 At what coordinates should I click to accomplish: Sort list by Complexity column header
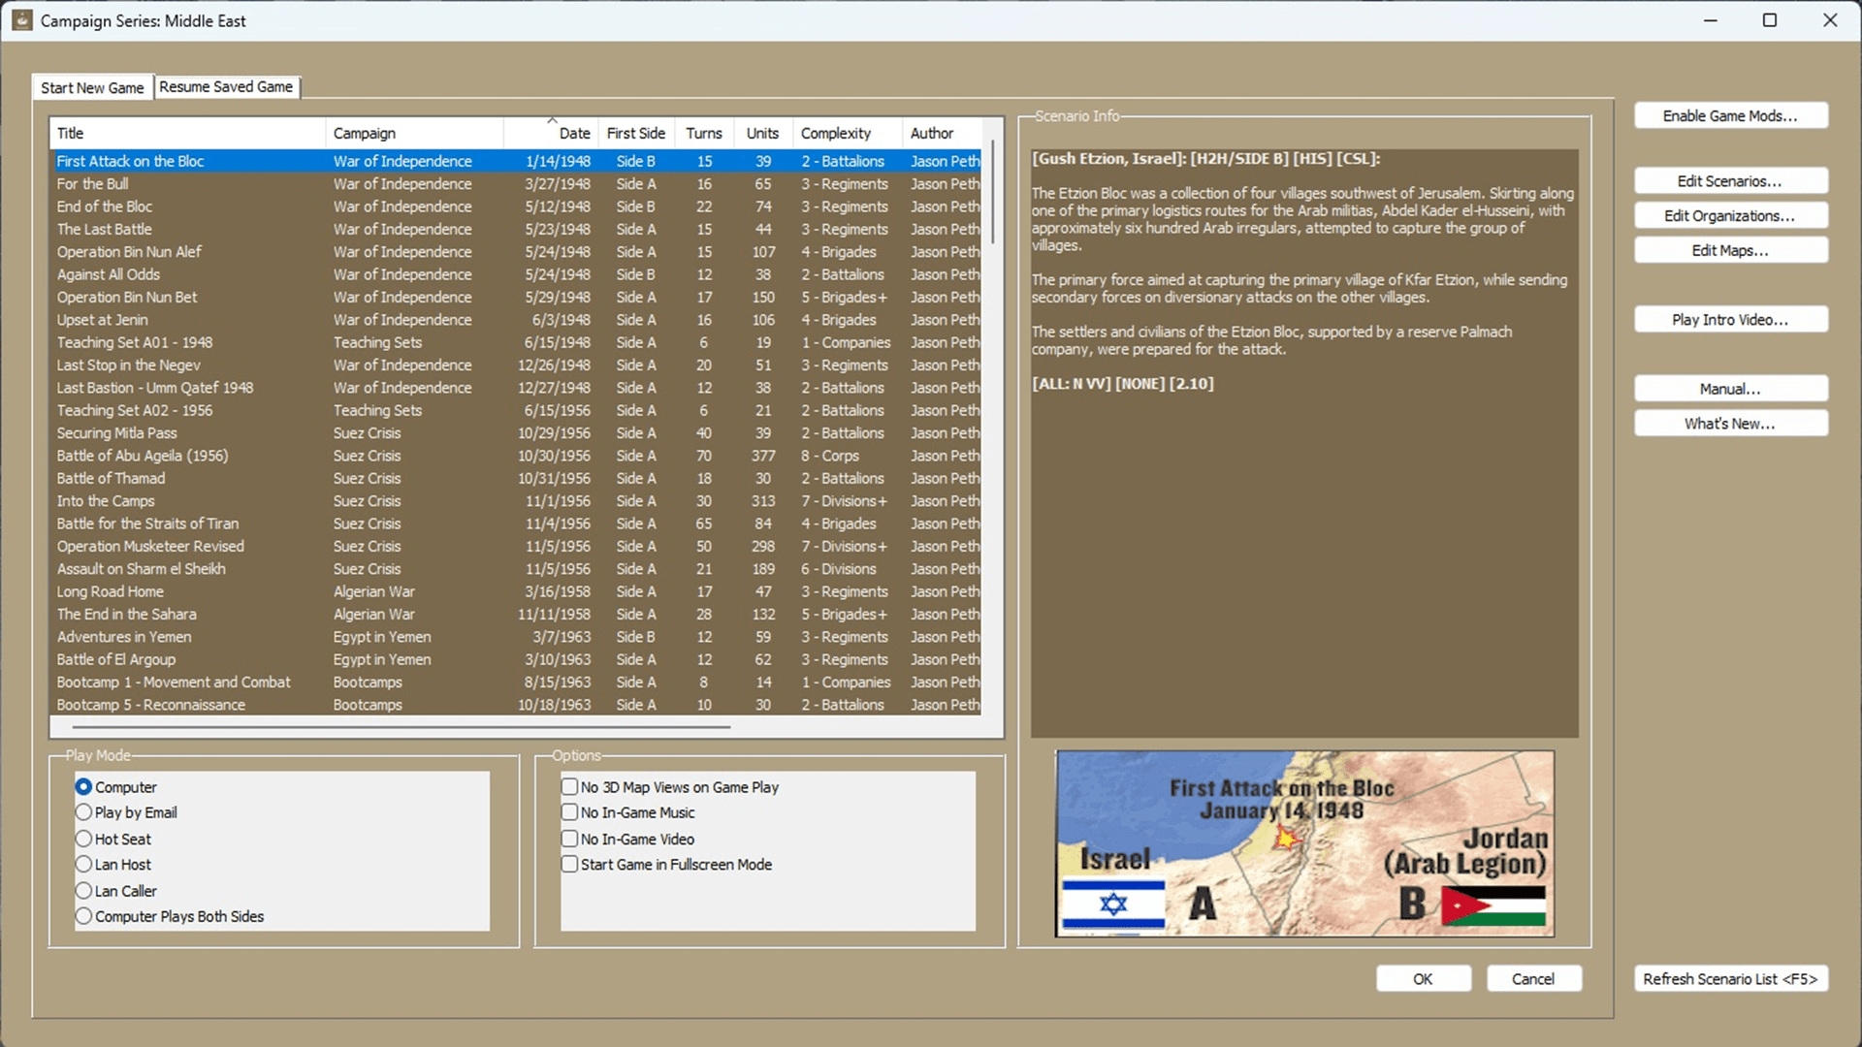835,134
